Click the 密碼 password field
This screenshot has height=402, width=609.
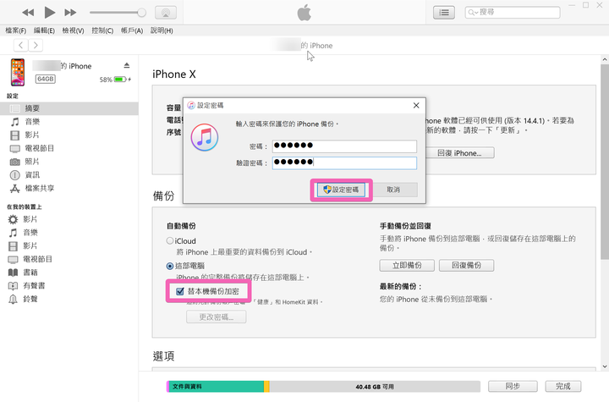(x=344, y=146)
